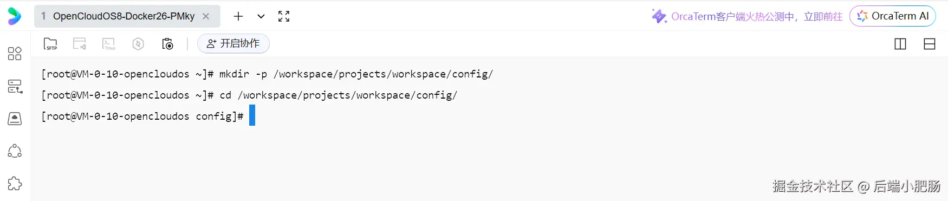Add a new terminal tab
948x201 pixels.
tap(238, 16)
